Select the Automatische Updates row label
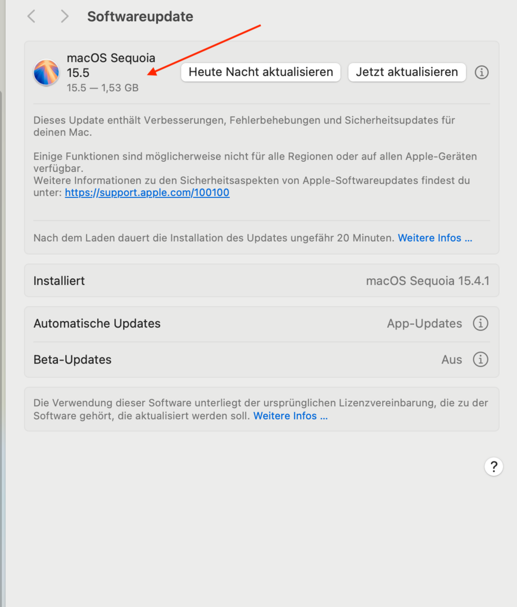Viewport: 517px width, 607px height. pos(97,323)
